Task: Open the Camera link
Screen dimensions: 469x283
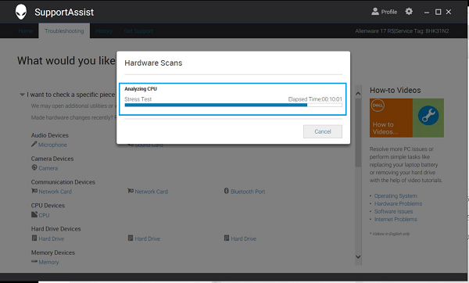Action: coord(48,168)
